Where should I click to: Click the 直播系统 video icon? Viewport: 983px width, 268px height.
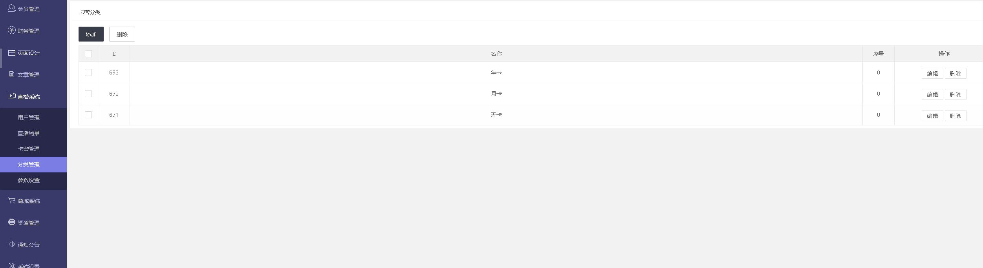coord(12,96)
